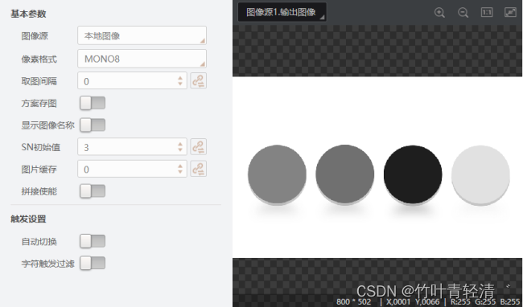Image resolution: width=523 pixels, height=307 pixels.
Task: Click the 像素格式 label
Action: (39, 59)
